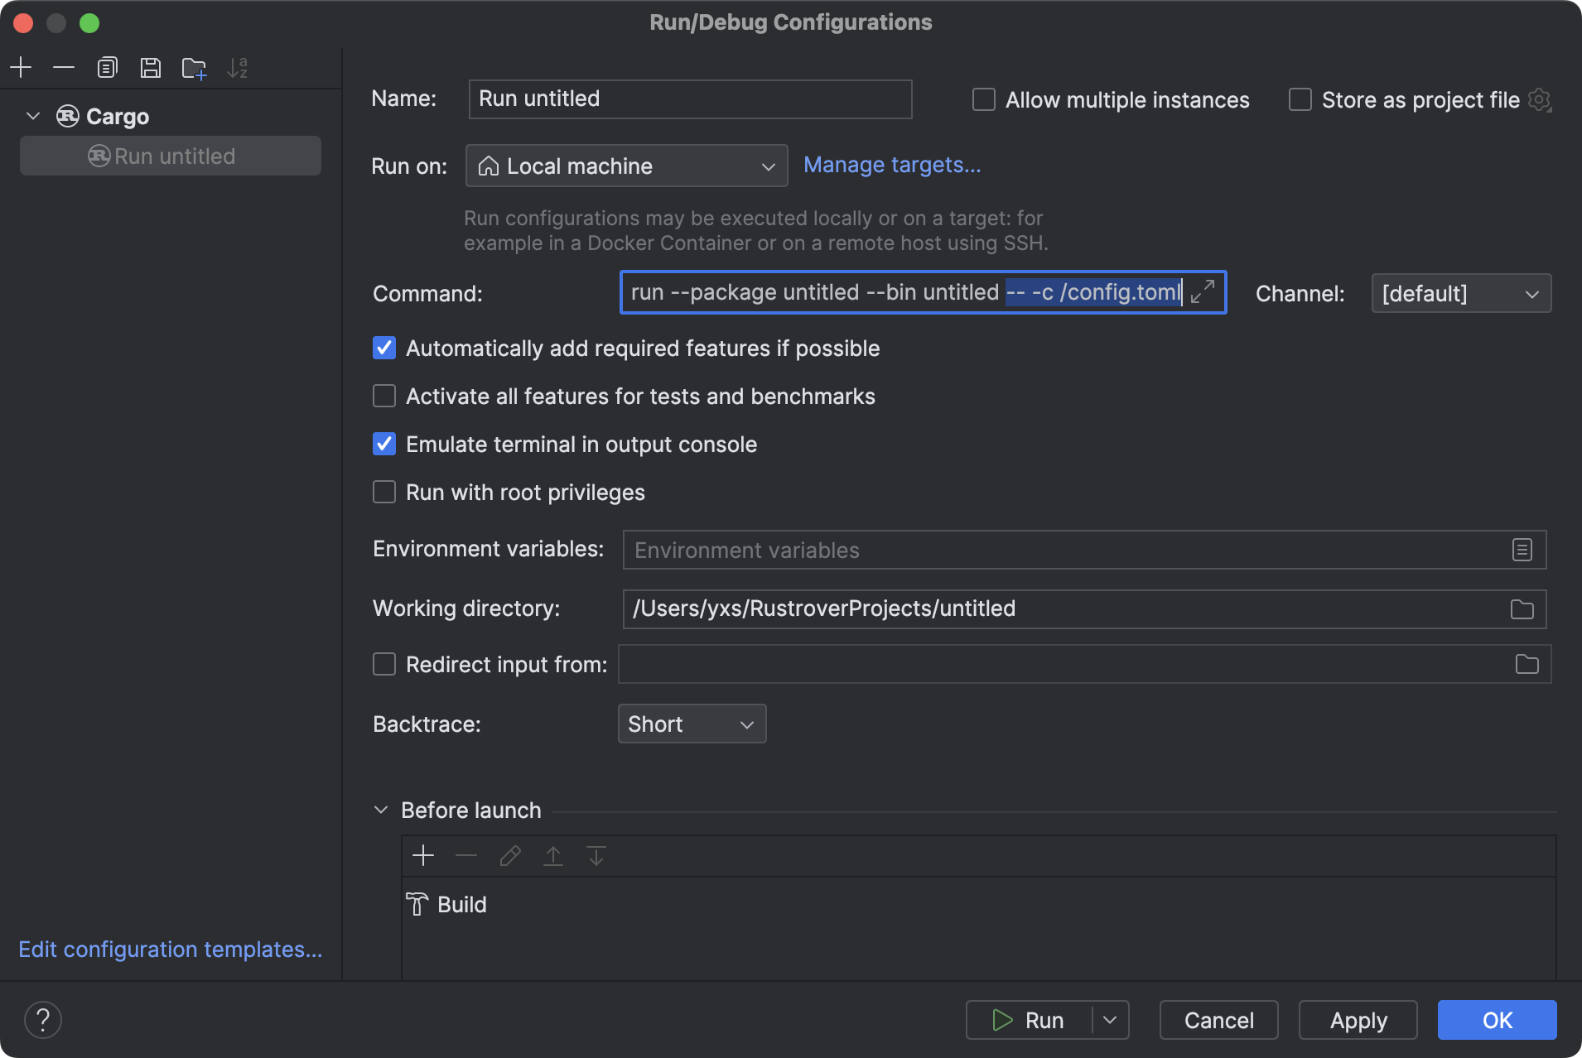Enable Allow multiple instances

pyautogui.click(x=983, y=100)
